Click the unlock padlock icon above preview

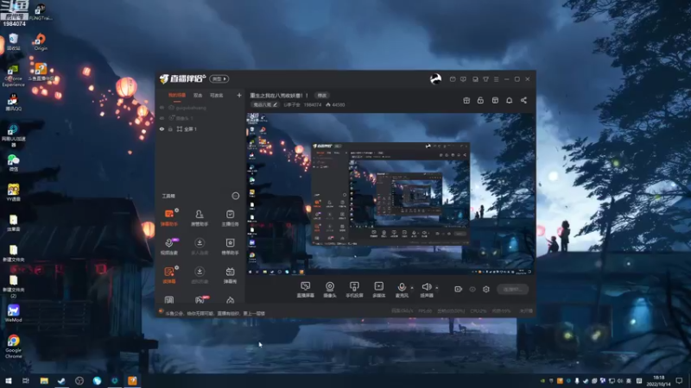point(480,100)
